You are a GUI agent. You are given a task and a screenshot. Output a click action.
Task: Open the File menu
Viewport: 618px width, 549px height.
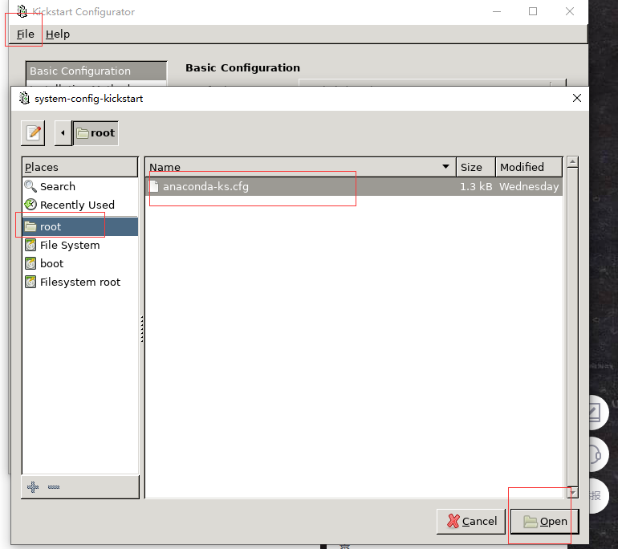pos(25,35)
